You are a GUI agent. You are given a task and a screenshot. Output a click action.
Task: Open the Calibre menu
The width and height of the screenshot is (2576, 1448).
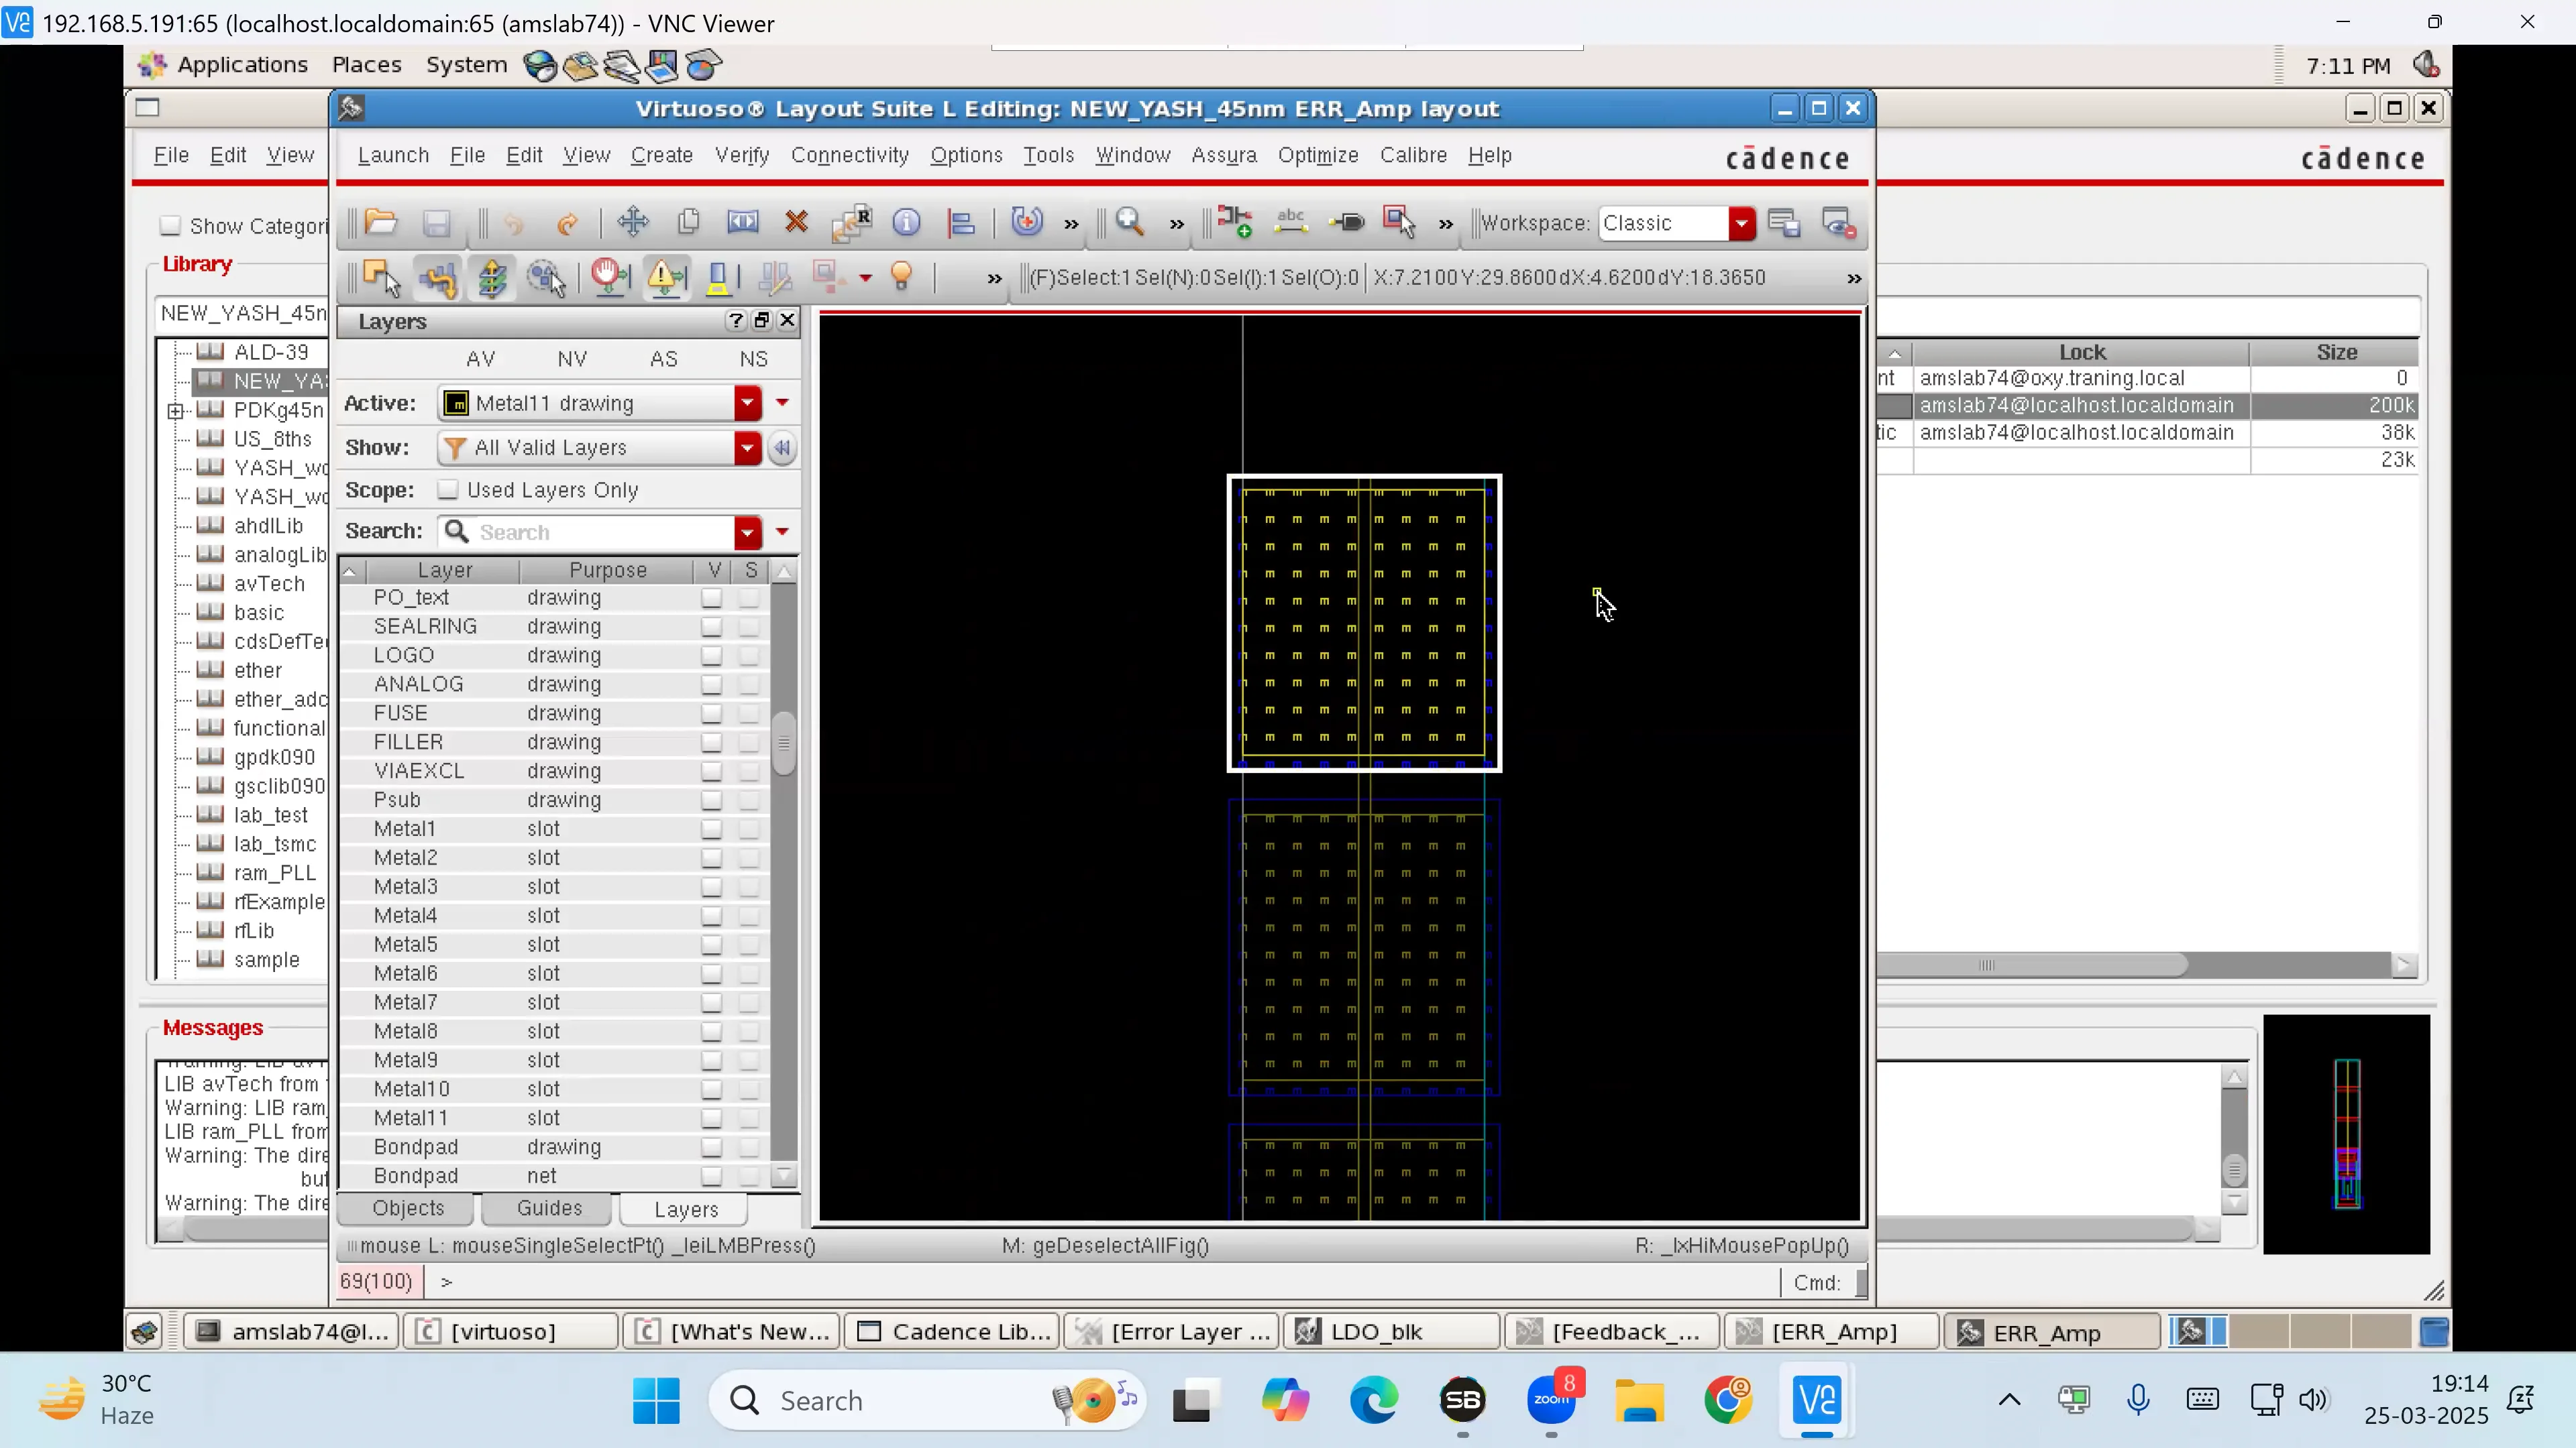(x=1413, y=155)
